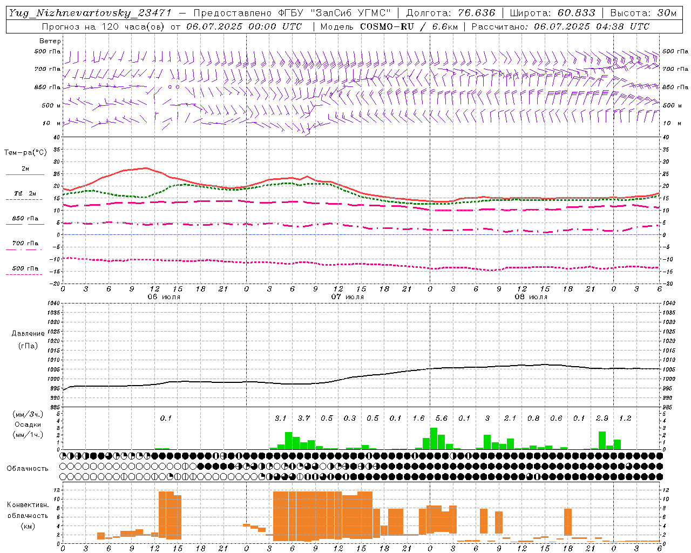Image resolution: width=691 pixels, height=553 pixels.
Task: Click the '700 гПа' temperature legend label
Action: pyautogui.click(x=25, y=244)
